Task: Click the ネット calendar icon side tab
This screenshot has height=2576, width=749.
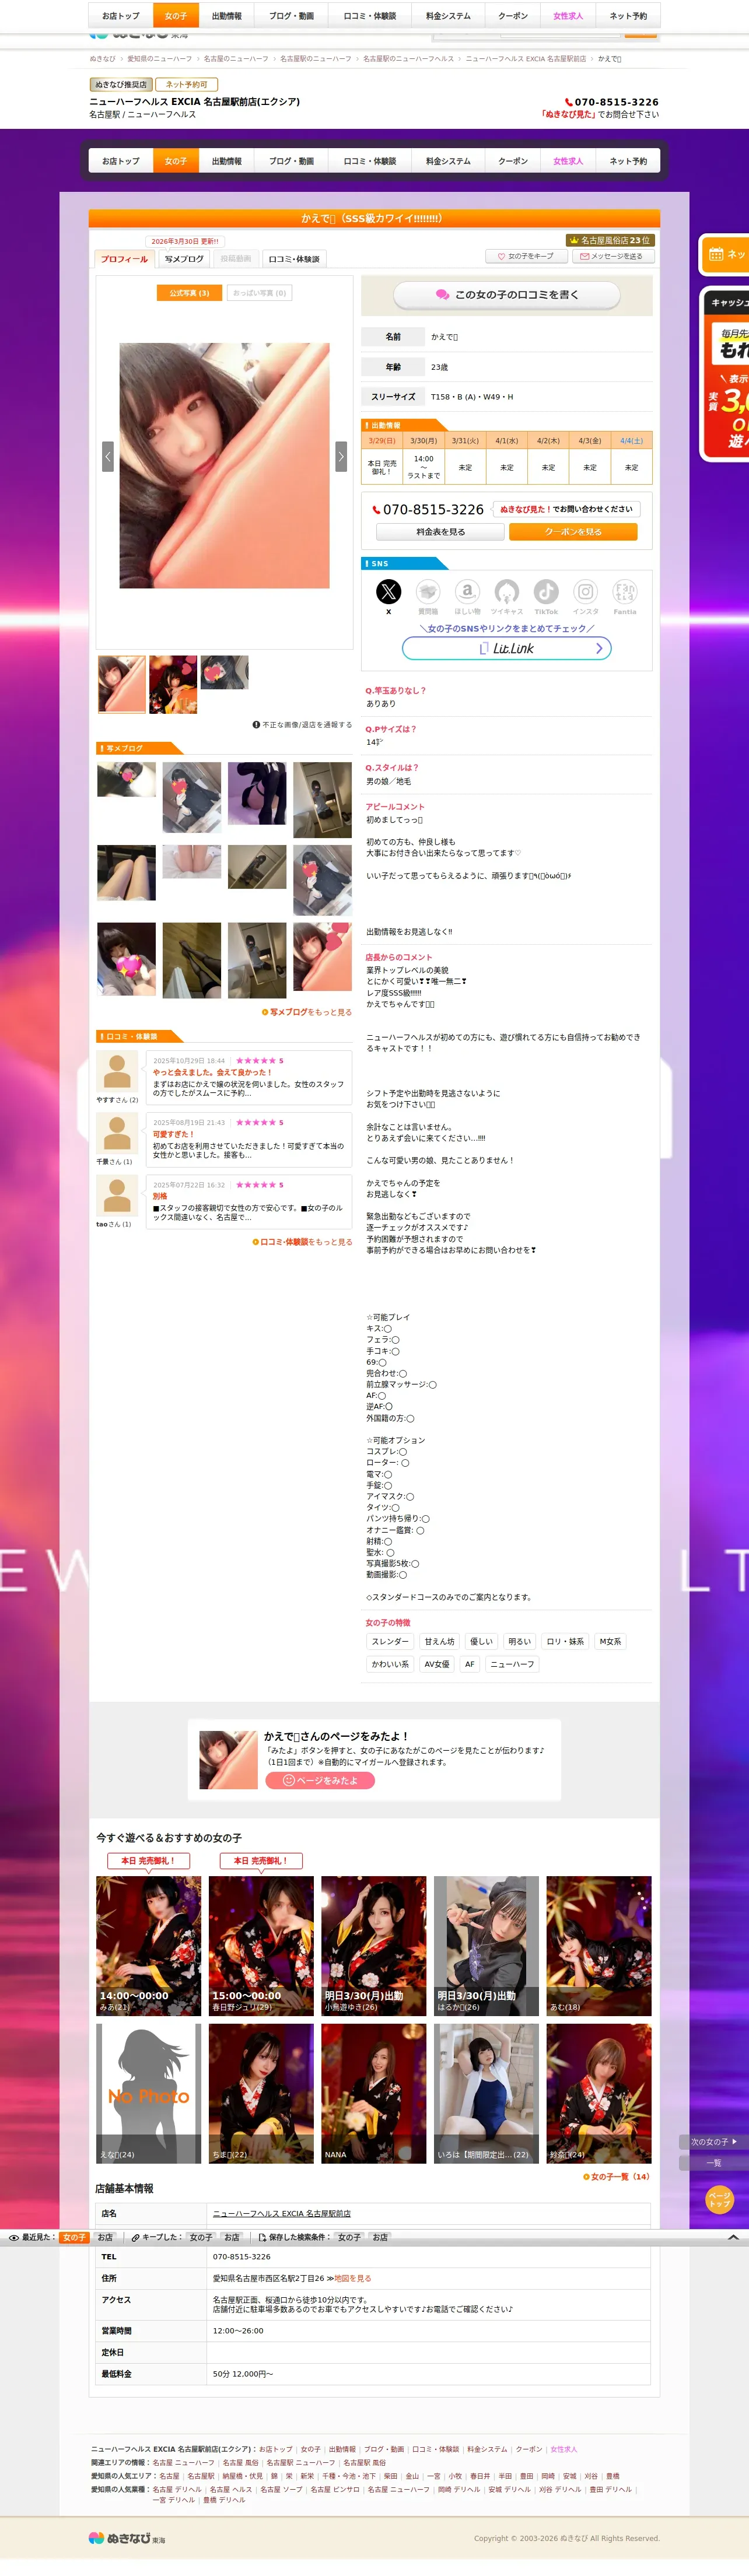Action: (x=724, y=254)
